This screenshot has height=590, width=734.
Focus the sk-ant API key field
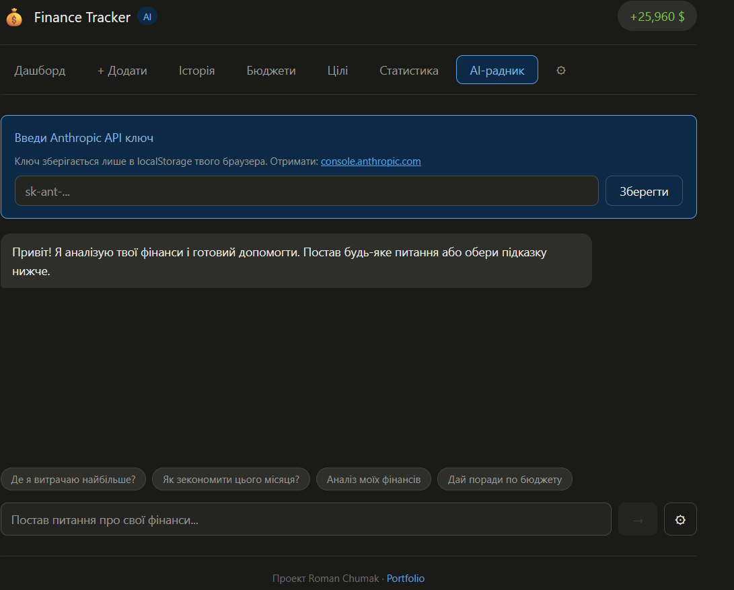(307, 191)
